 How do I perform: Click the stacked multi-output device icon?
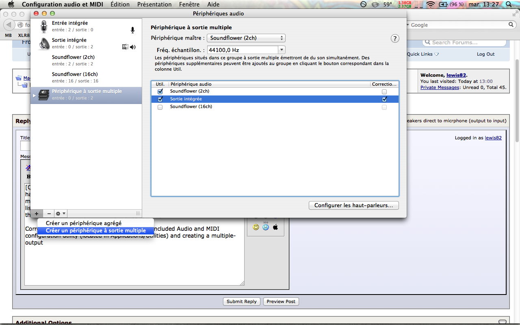(44, 95)
